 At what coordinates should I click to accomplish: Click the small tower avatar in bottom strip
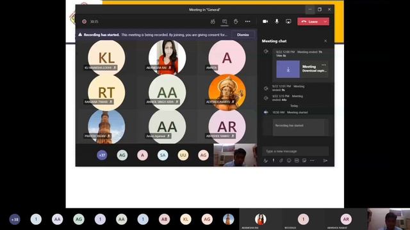[228, 219]
